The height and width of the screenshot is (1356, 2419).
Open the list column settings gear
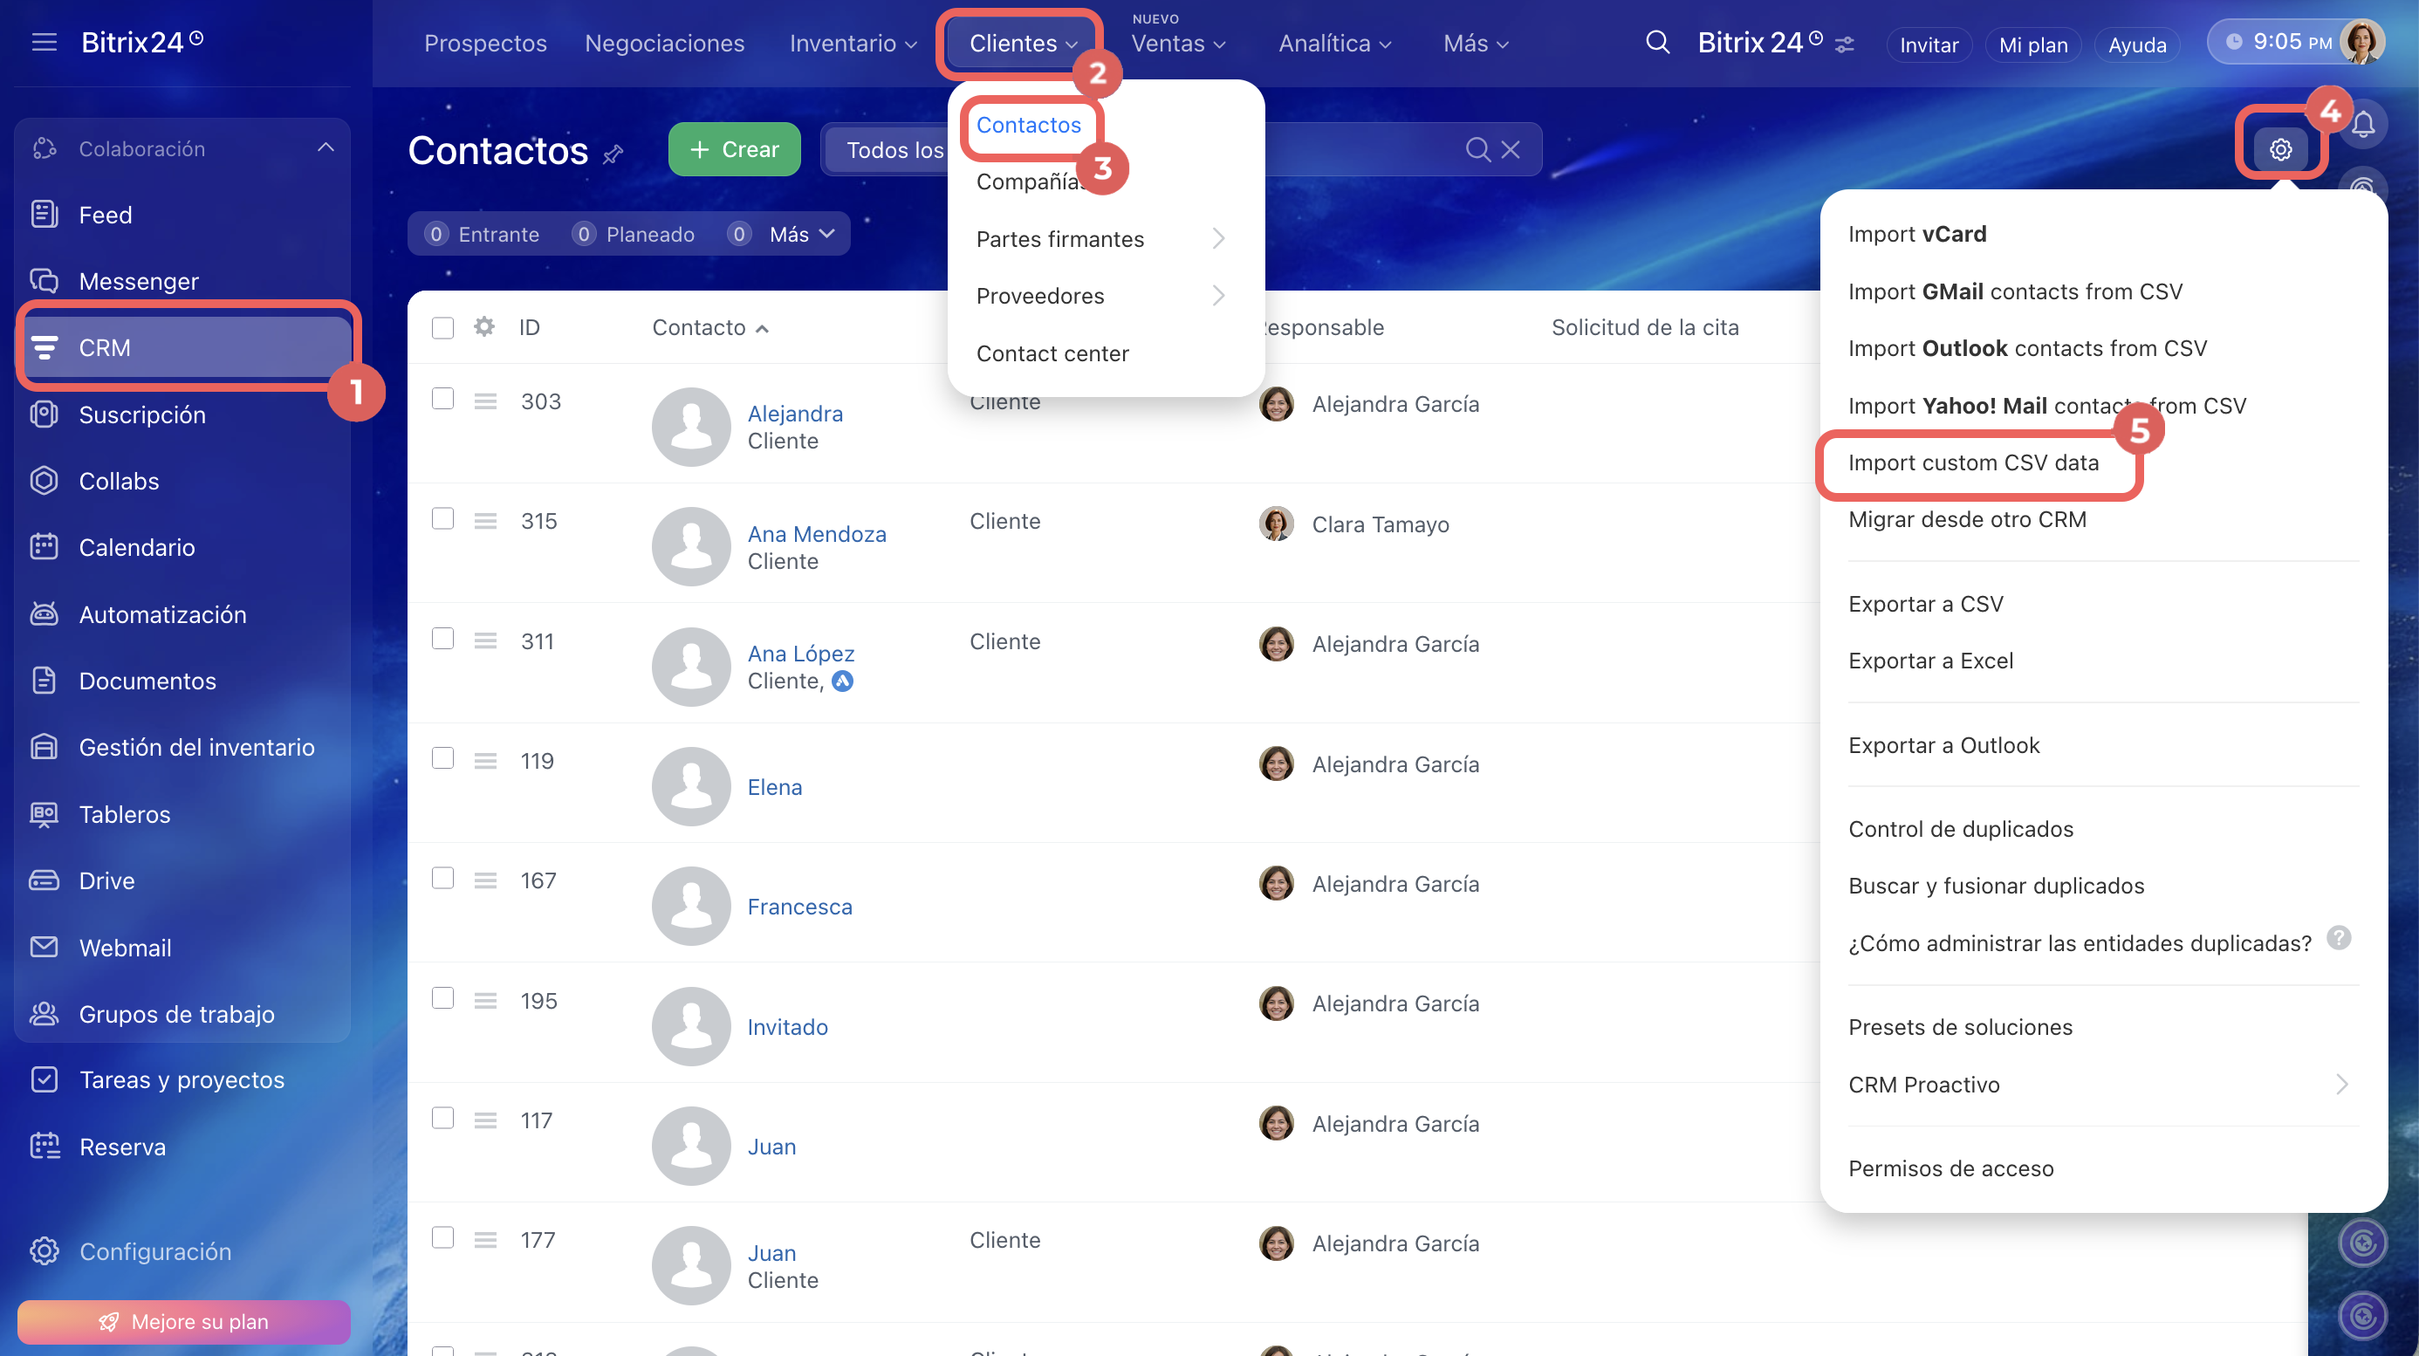pos(483,327)
